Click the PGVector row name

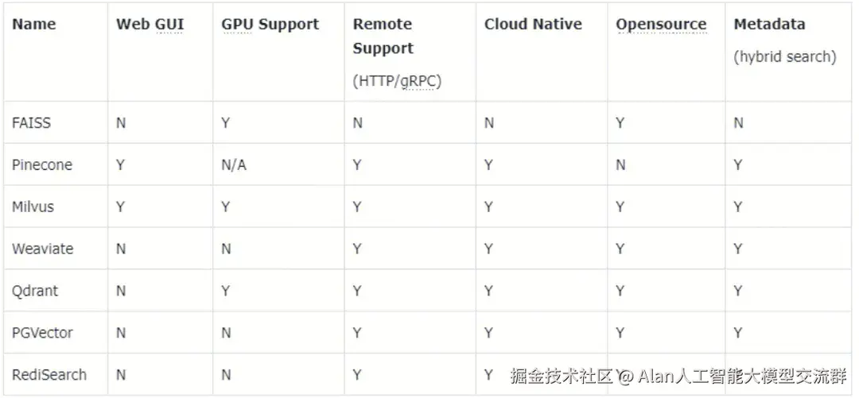pos(42,333)
